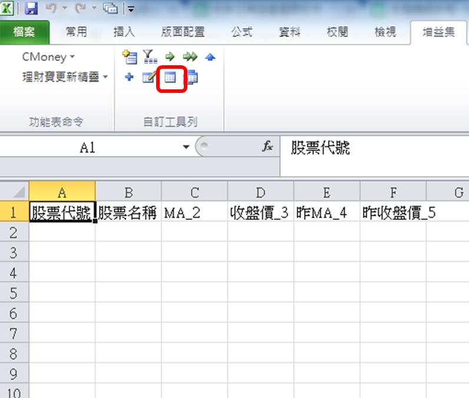Click the new table with star icon
This screenshot has width=469, height=398.
[130, 56]
